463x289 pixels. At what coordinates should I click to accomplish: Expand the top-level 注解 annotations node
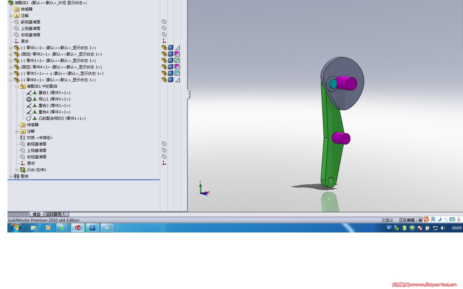click(x=11, y=16)
